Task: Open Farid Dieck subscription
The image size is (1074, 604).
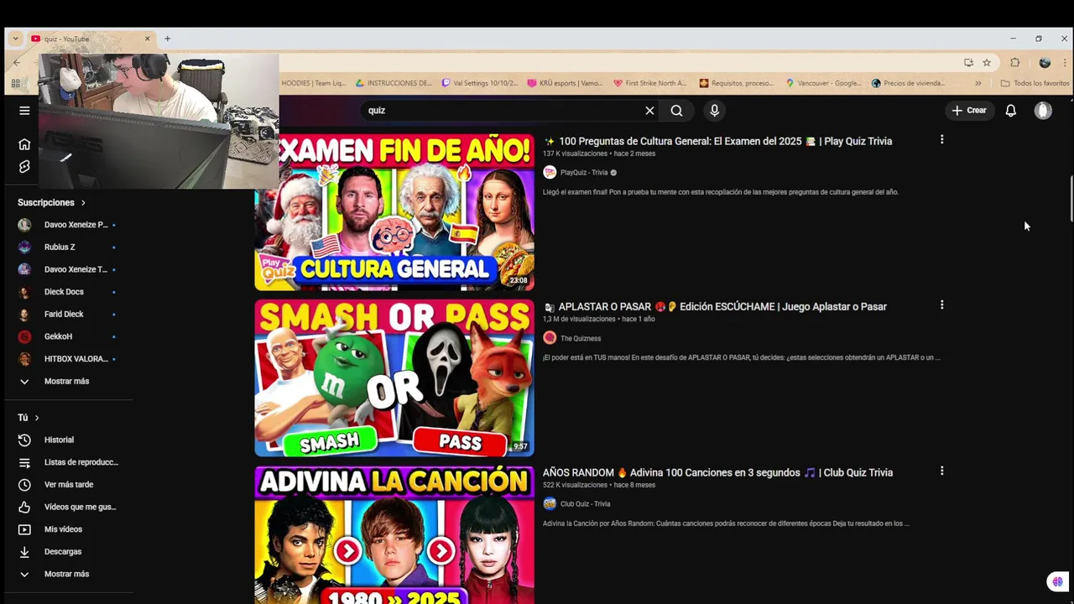Action: click(x=67, y=315)
